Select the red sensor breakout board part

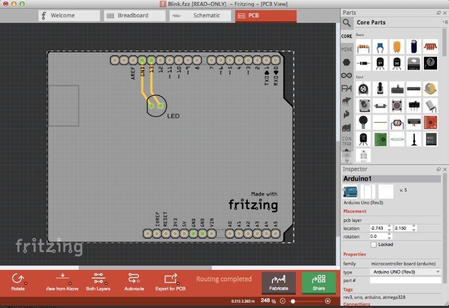point(430,122)
